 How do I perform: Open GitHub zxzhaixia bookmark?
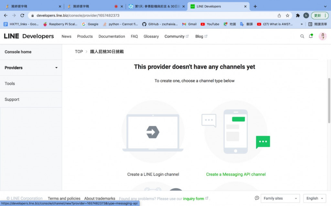pos(160,24)
